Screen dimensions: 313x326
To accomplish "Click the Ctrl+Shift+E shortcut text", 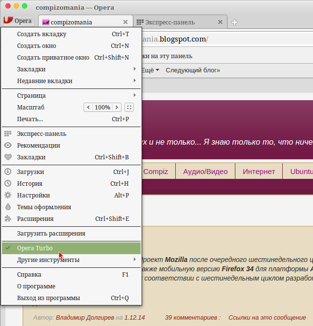I will coord(112,218).
